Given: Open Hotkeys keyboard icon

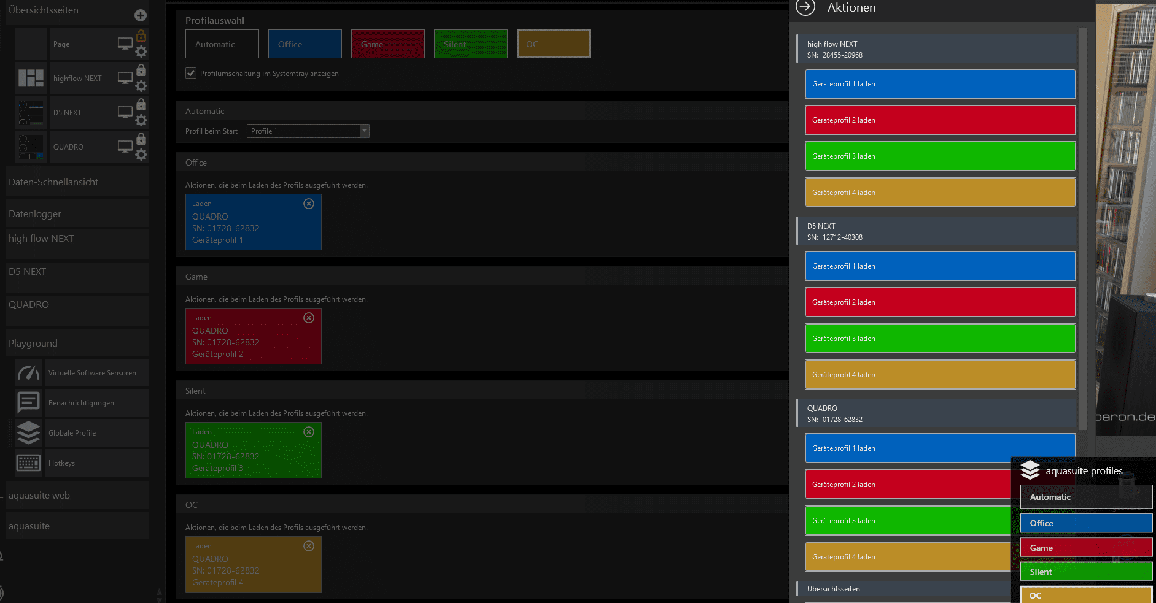Looking at the screenshot, I should point(28,463).
